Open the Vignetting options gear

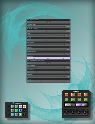click(69, 47)
